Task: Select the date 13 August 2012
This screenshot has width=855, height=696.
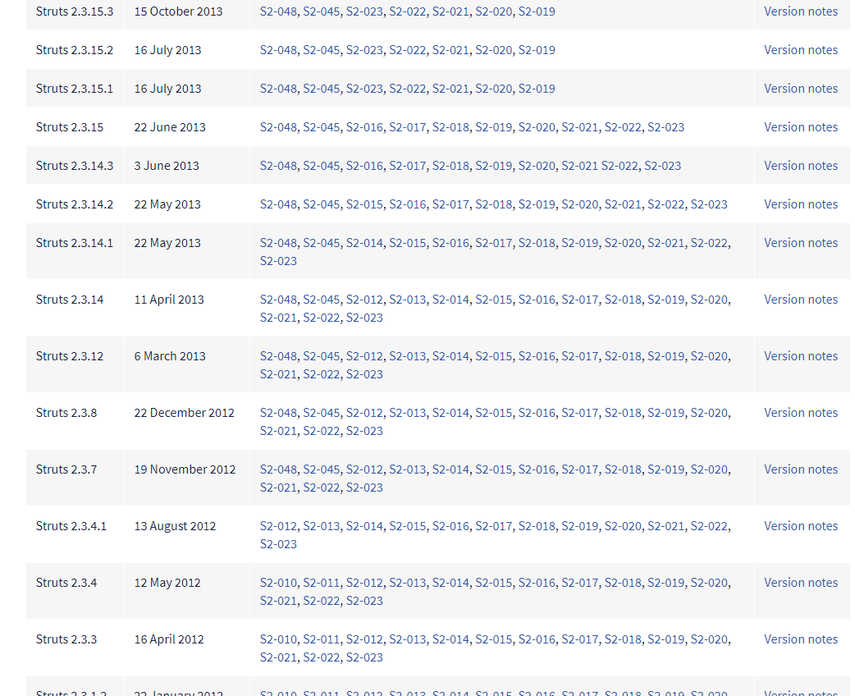Action: [x=175, y=526]
